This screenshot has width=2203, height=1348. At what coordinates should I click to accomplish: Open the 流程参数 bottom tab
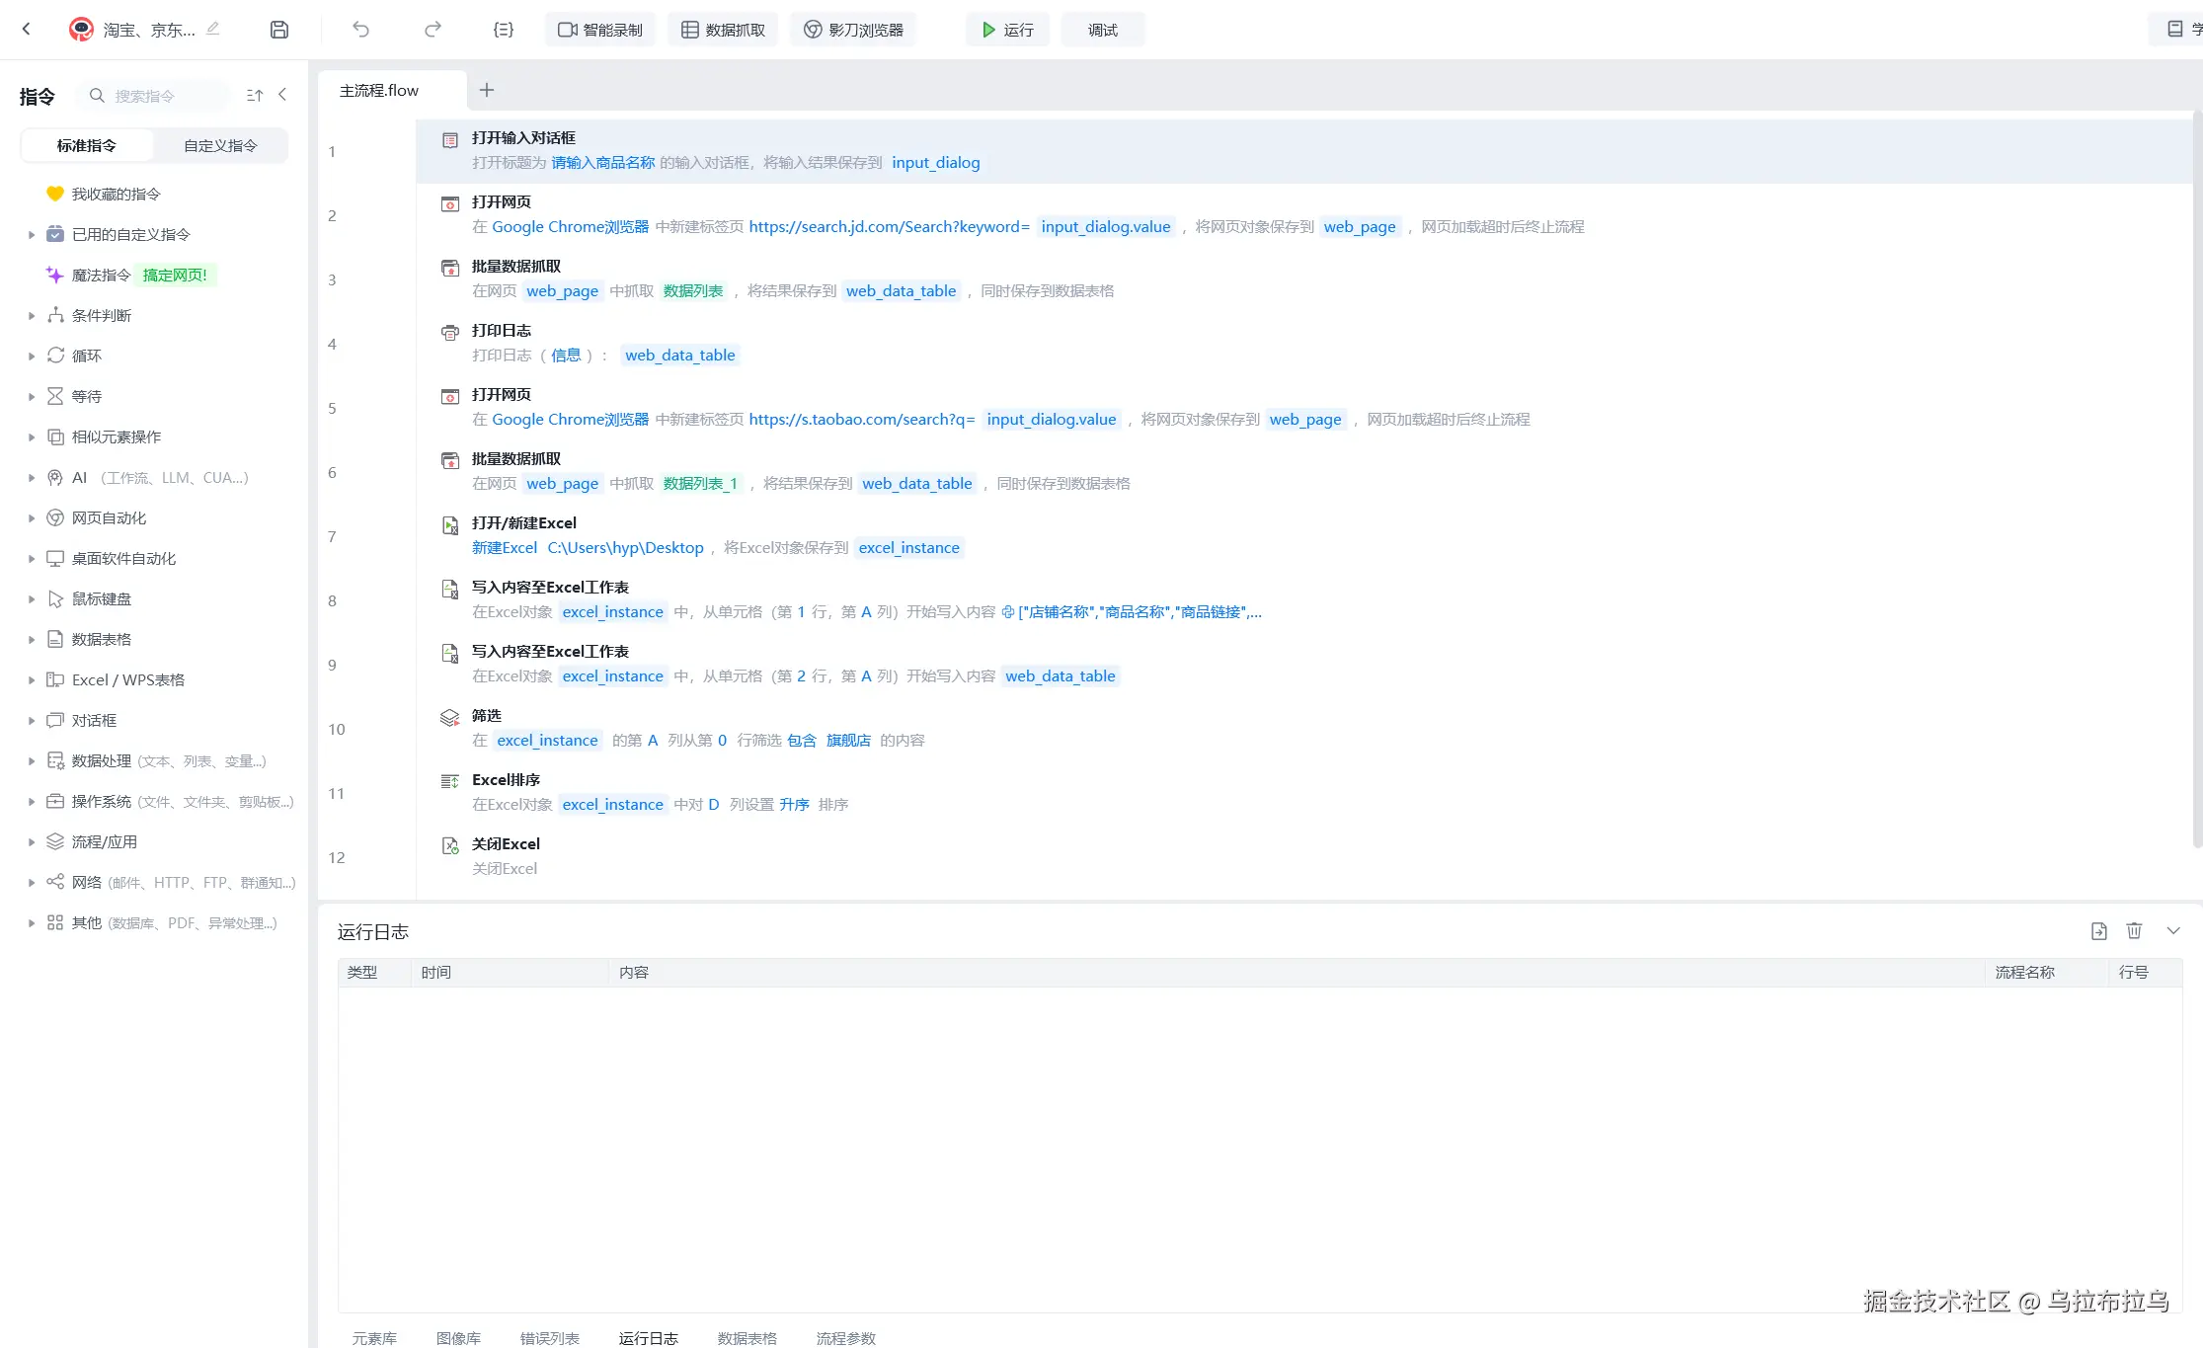click(x=845, y=1338)
